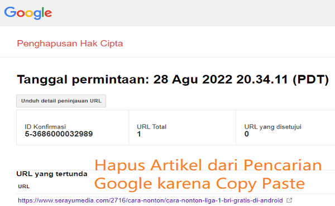The image size is (335, 206).
Task: Click the 'URL' column header
Action: pyautogui.click(x=23, y=187)
